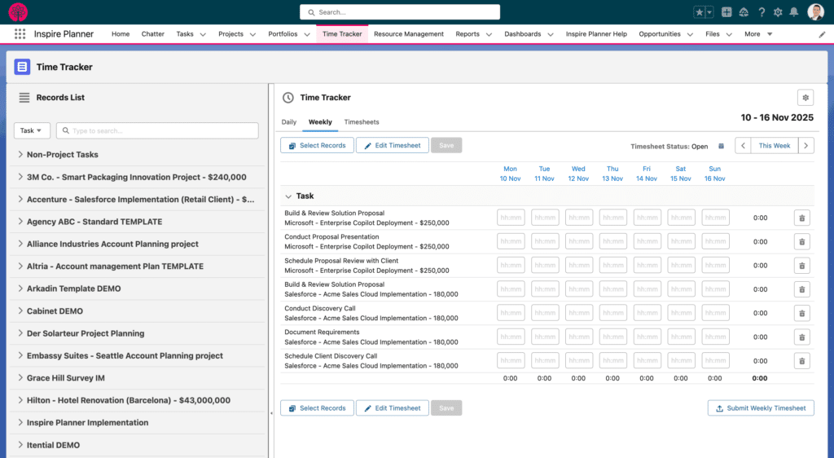
Task: Click the Favorites star icon
Action: pos(699,12)
